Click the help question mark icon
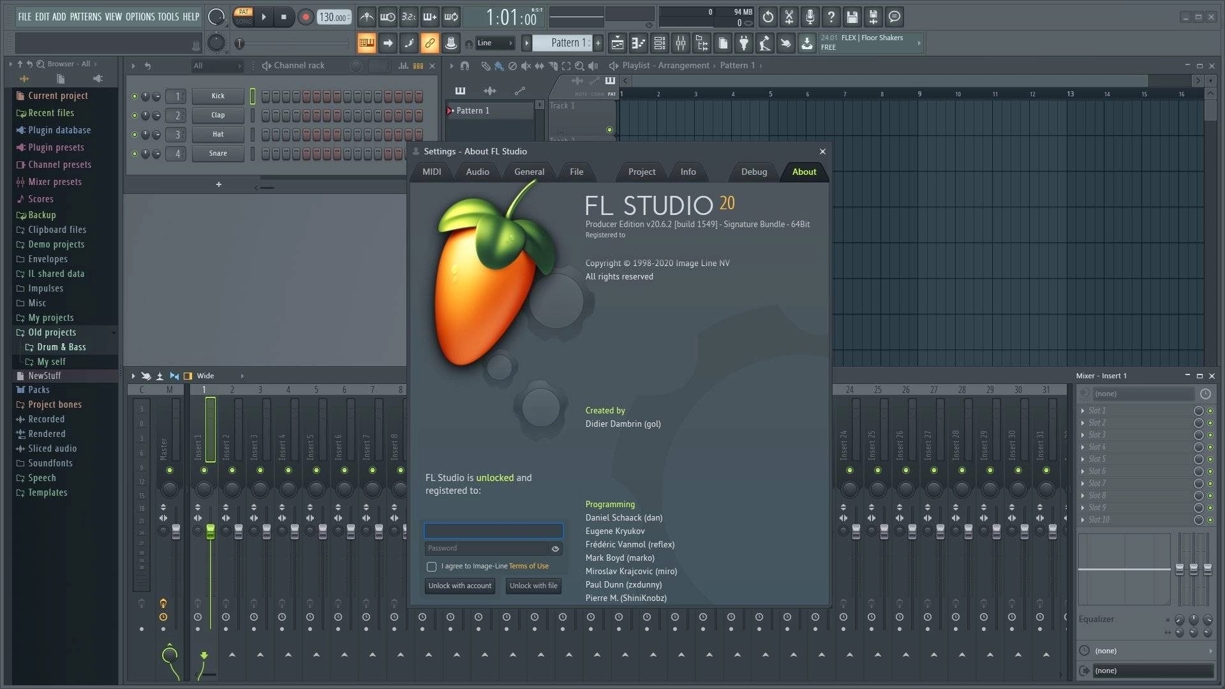 pos(831,17)
